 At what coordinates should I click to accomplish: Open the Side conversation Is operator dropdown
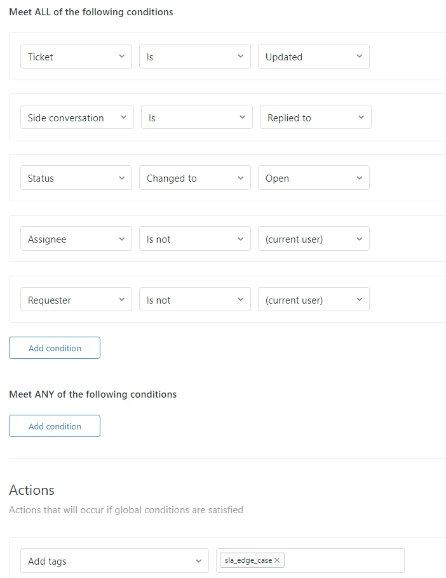coord(196,118)
